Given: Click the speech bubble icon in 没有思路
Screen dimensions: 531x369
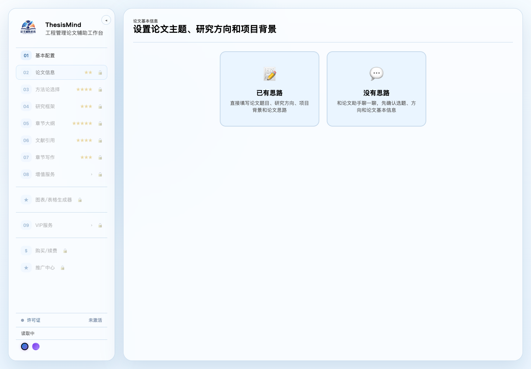Looking at the screenshot, I should tap(376, 74).
